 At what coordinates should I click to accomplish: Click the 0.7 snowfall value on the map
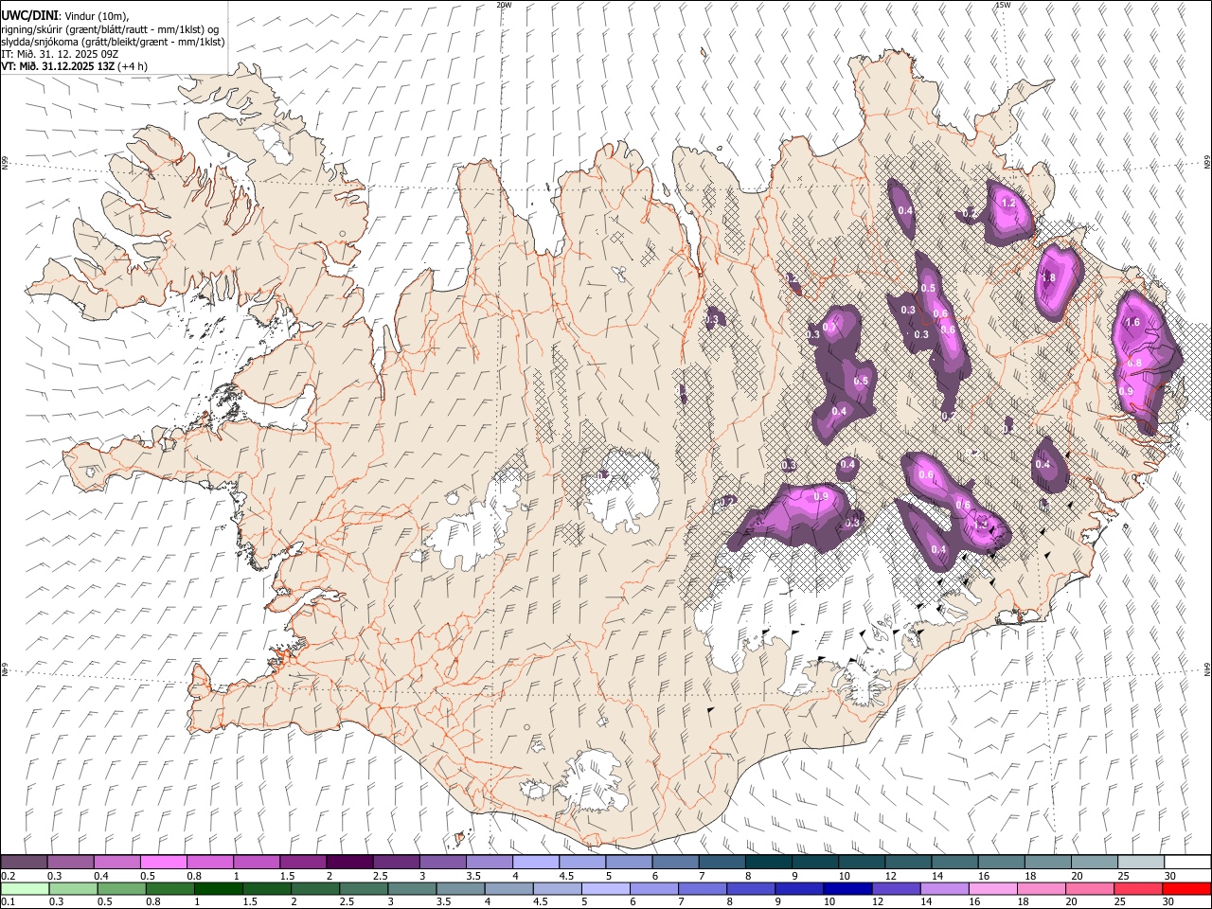tap(829, 327)
